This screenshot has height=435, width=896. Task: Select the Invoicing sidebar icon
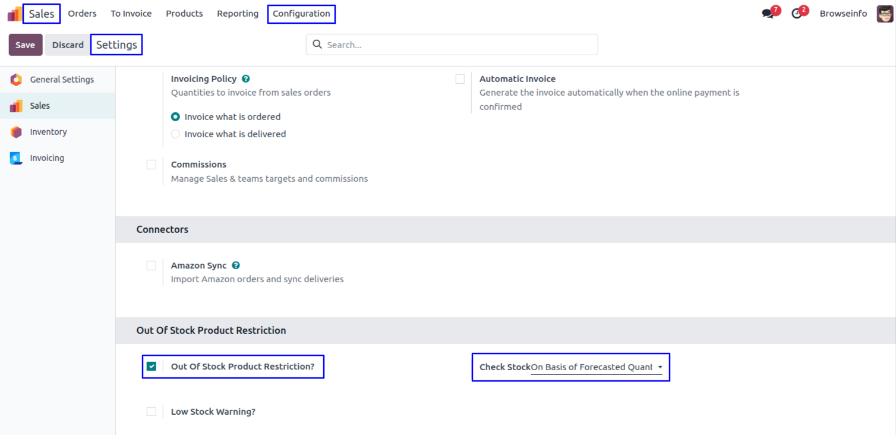click(x=16, y=158)
